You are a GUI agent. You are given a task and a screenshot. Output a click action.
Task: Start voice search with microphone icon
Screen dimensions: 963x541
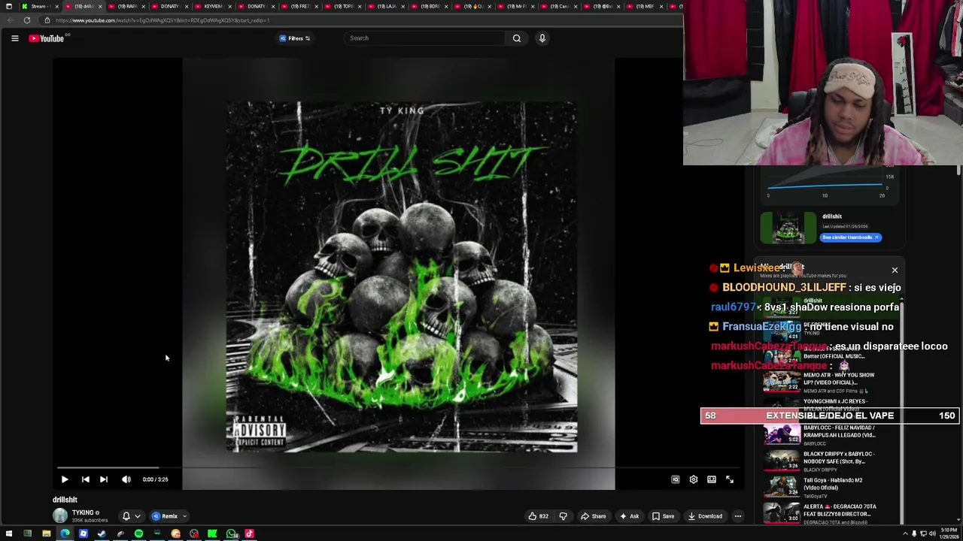point(542,38)
